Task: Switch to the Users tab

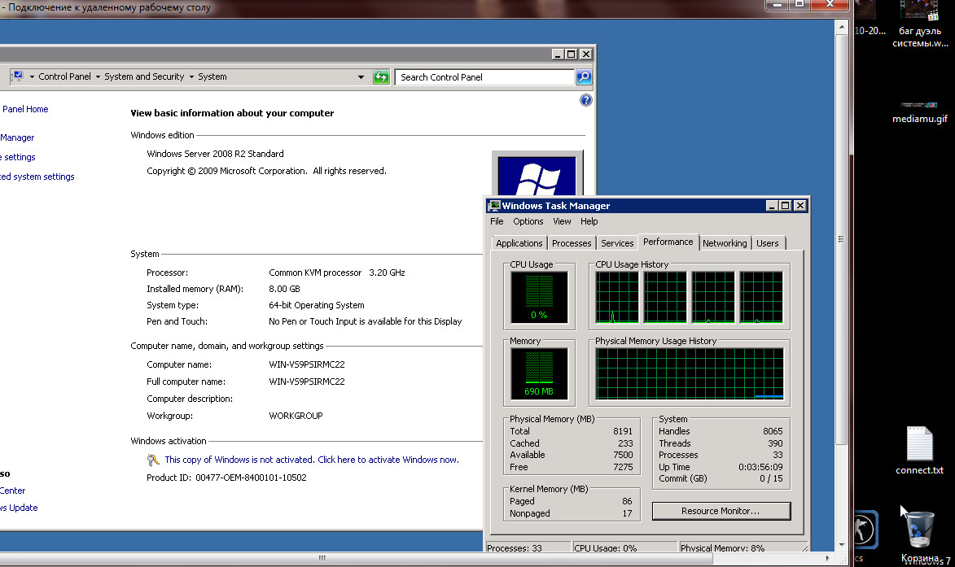Action: tap(768, 243)
